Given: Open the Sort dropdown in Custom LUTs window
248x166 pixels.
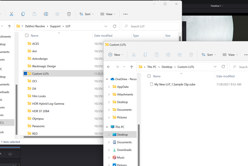Looking at the screenshot, I should pos(210,55).
